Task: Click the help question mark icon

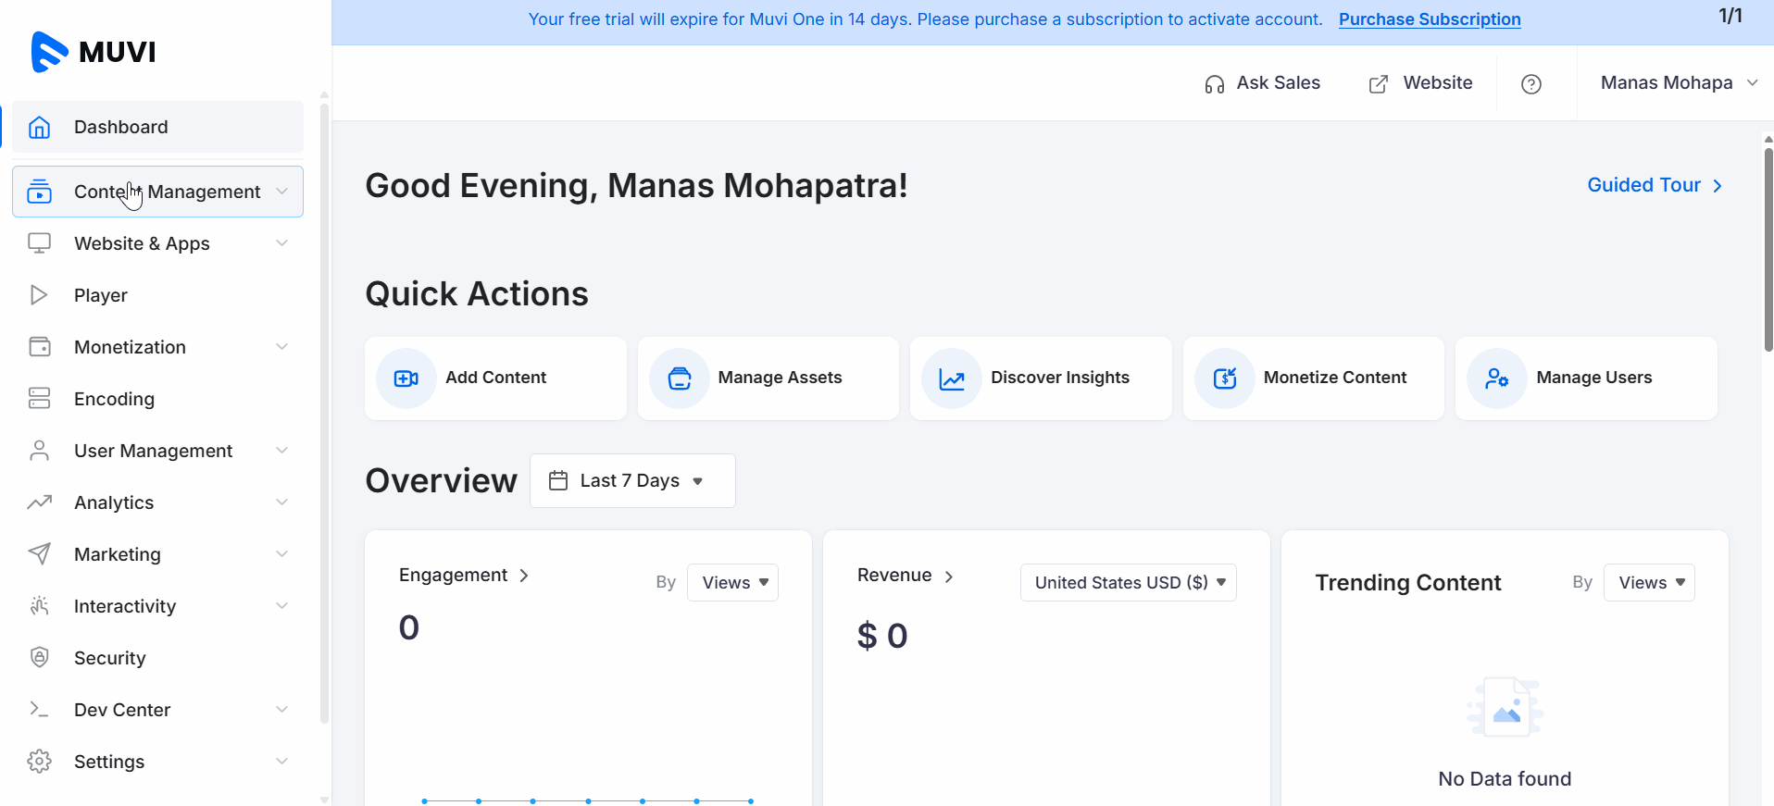Action: [x=1531, y=84]
